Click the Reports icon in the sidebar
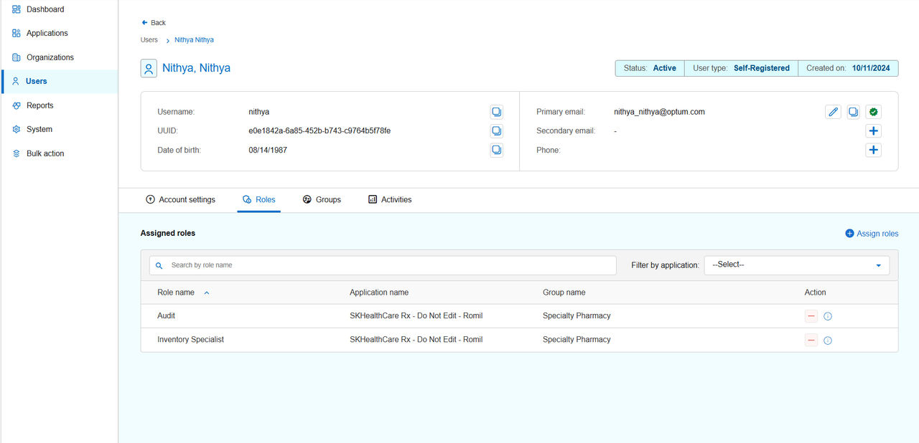This screenshot has height=443, width=919. (17, 105)
